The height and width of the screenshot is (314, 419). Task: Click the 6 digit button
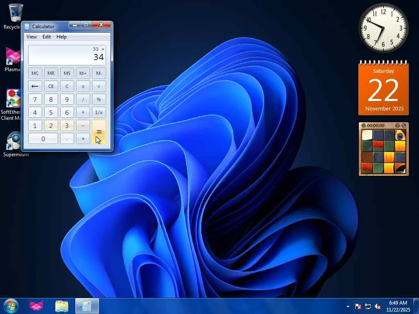(67, 112)
